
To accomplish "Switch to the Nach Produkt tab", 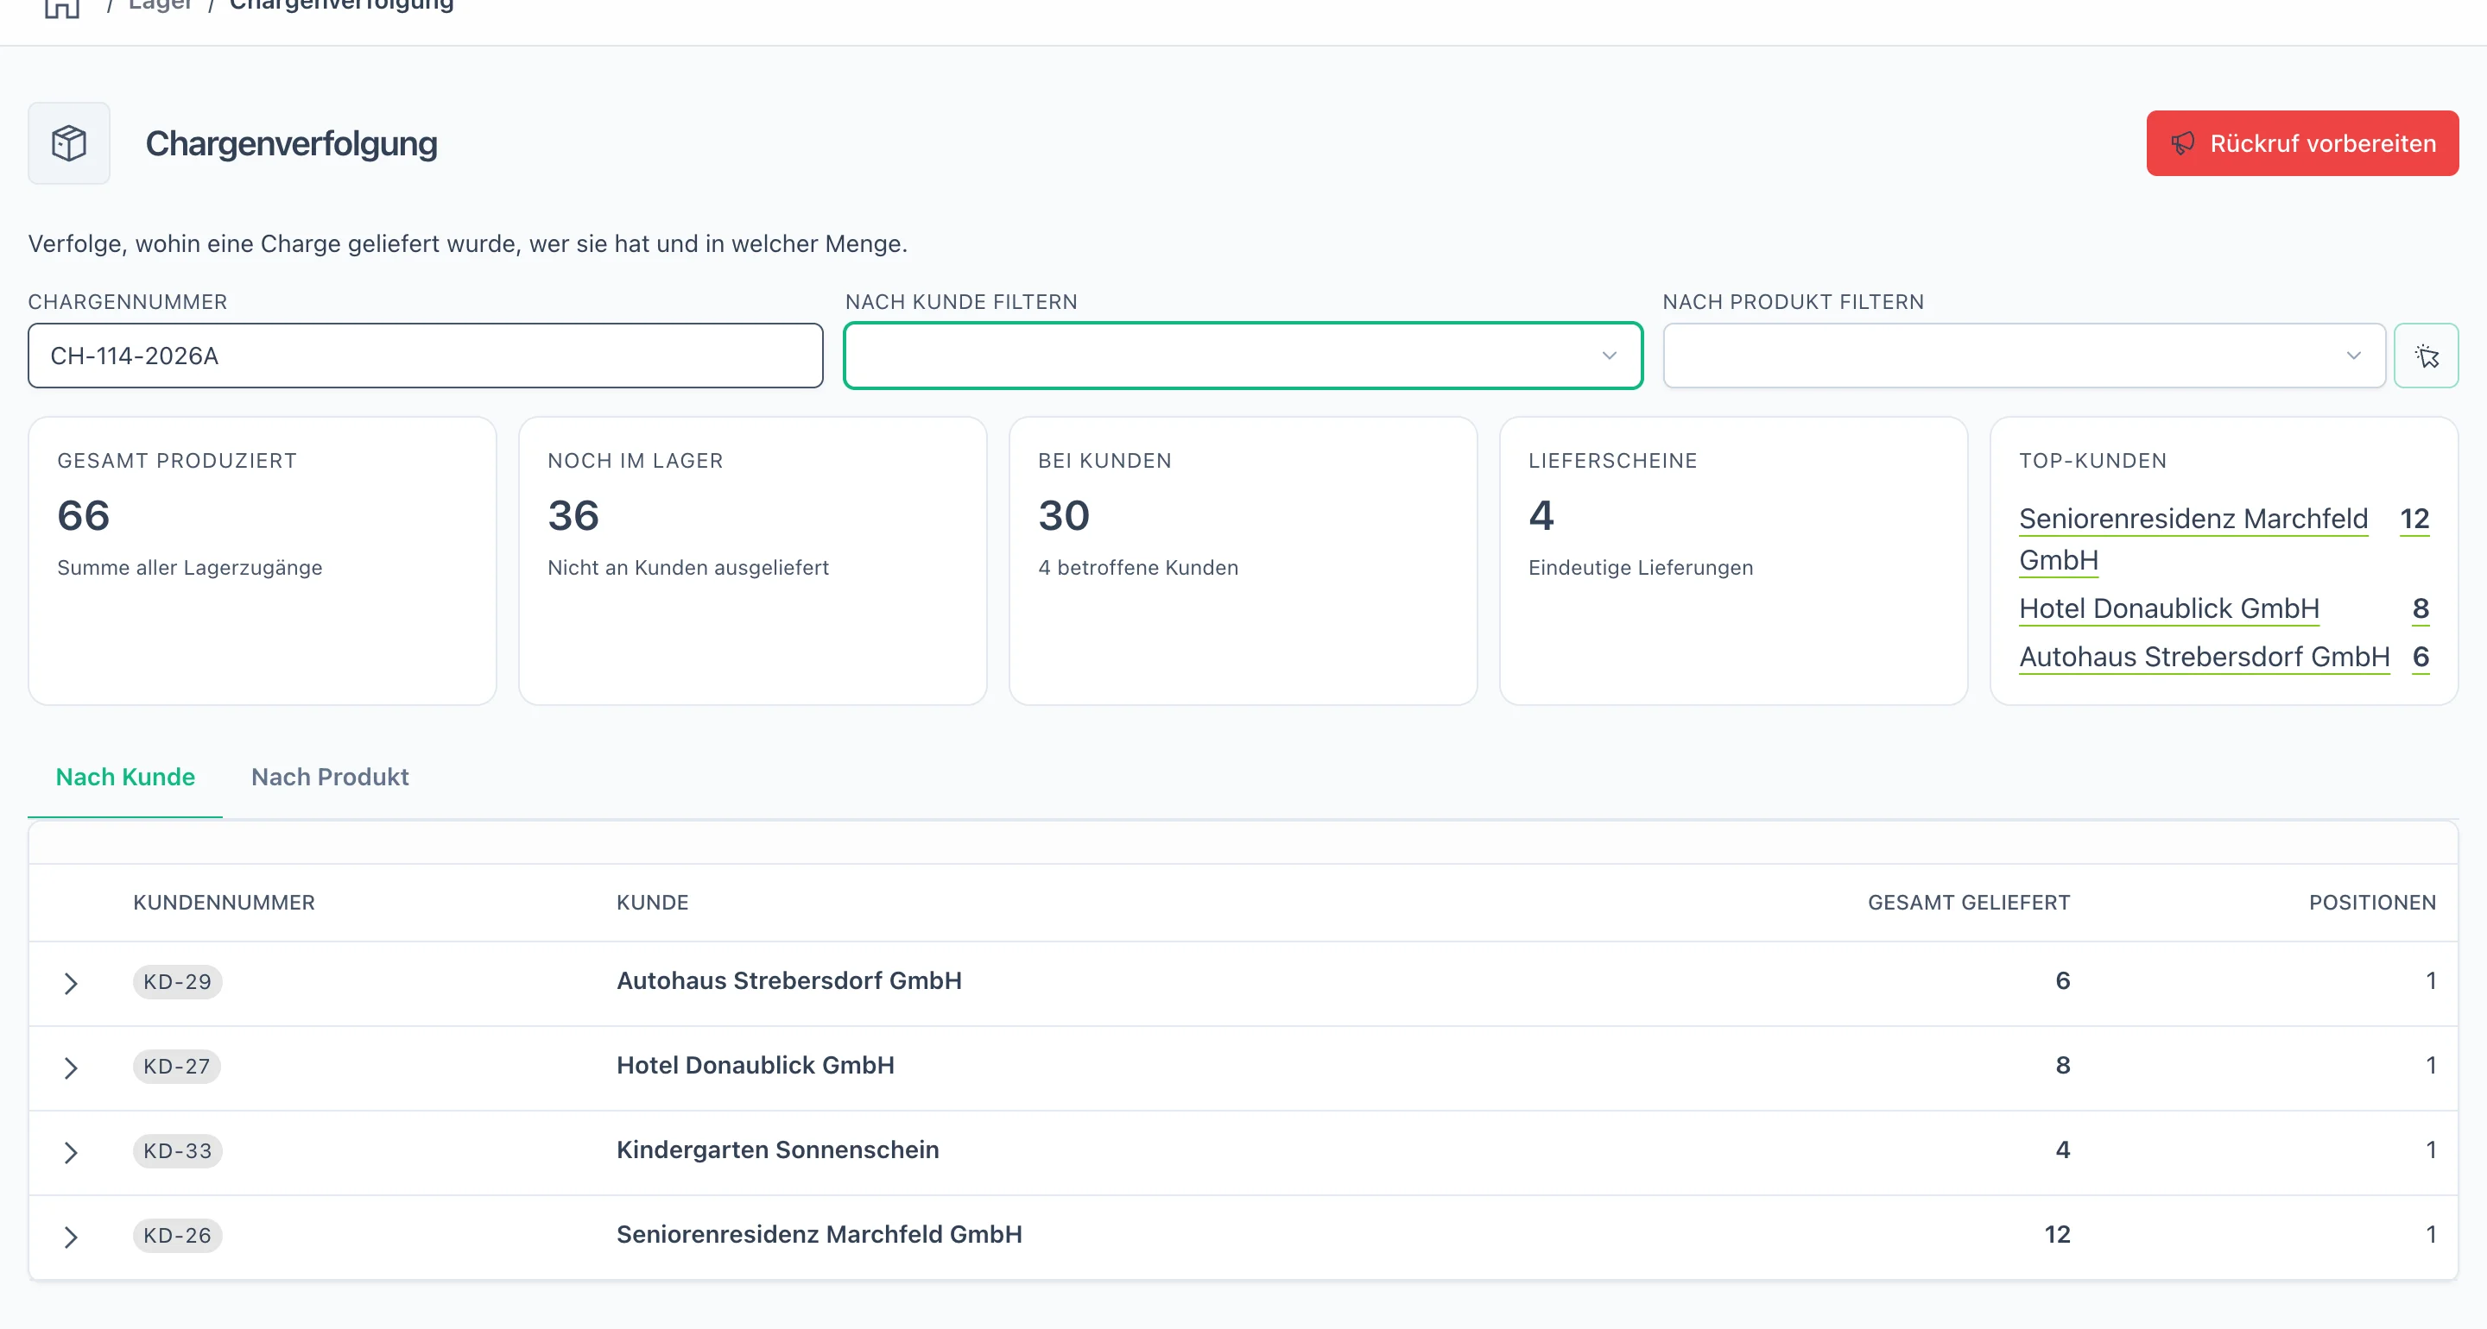I will coord(329,777).
